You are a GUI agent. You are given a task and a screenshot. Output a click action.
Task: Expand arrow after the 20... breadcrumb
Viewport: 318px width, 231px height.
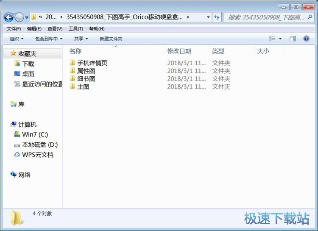[x=61, y=17]
